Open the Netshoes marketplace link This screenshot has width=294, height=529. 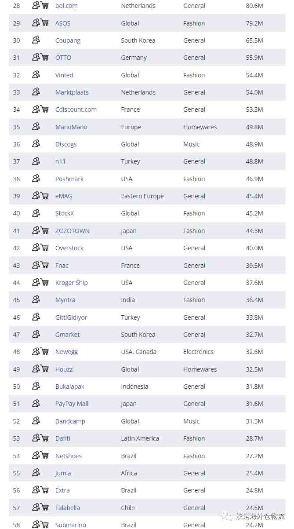[x=69, y=456]
